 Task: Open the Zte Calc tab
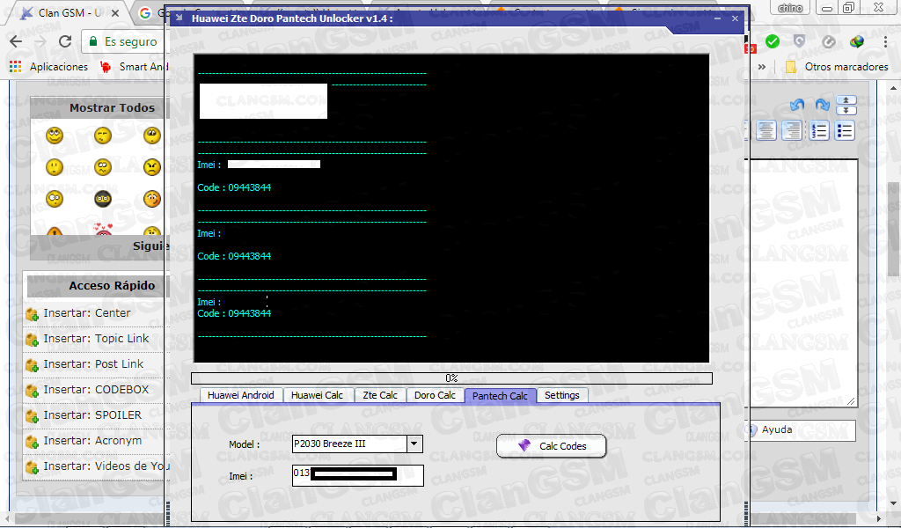click(x=380, y=395)
